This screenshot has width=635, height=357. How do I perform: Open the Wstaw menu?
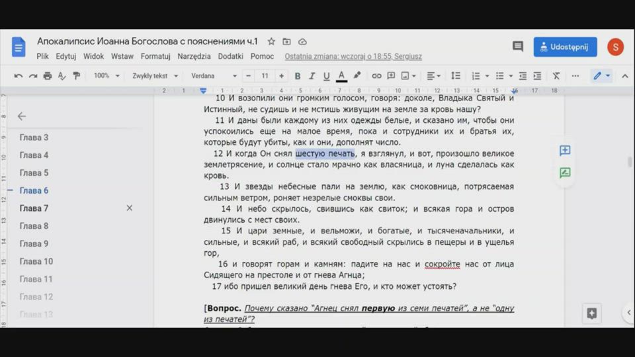[122, 57]
